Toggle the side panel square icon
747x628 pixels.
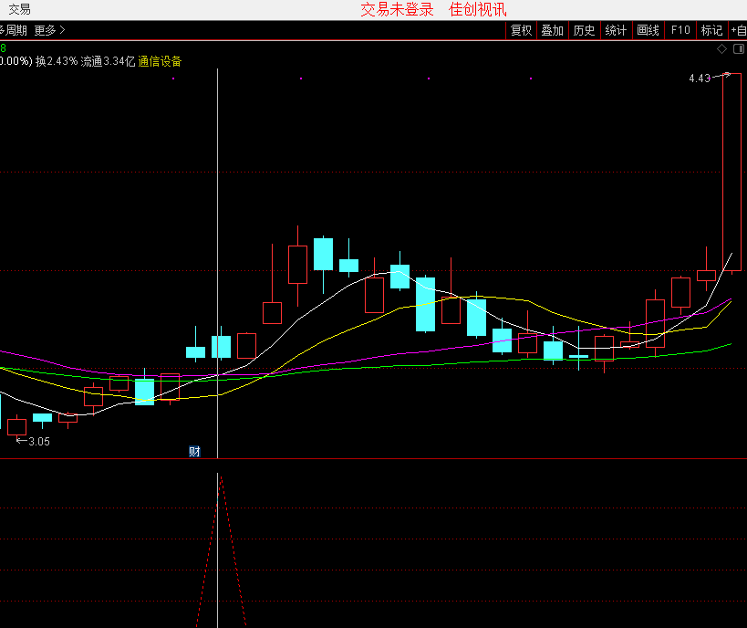coord(738,48)
